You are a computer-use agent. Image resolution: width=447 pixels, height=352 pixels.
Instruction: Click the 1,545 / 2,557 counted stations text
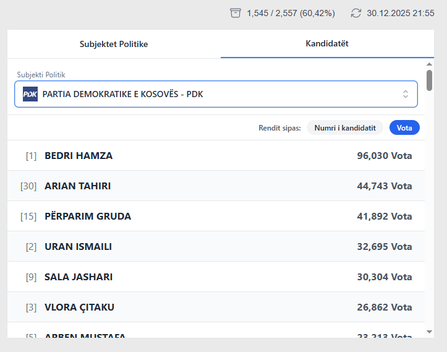[290, 13]
